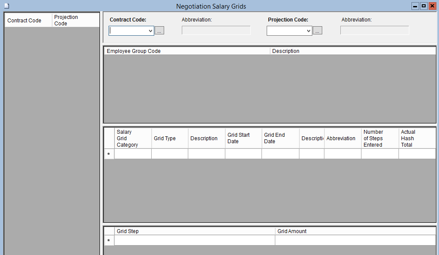Click the empty Grid Type cell in the new row
Screen dimensions: 439x255
tap(169, 154)
